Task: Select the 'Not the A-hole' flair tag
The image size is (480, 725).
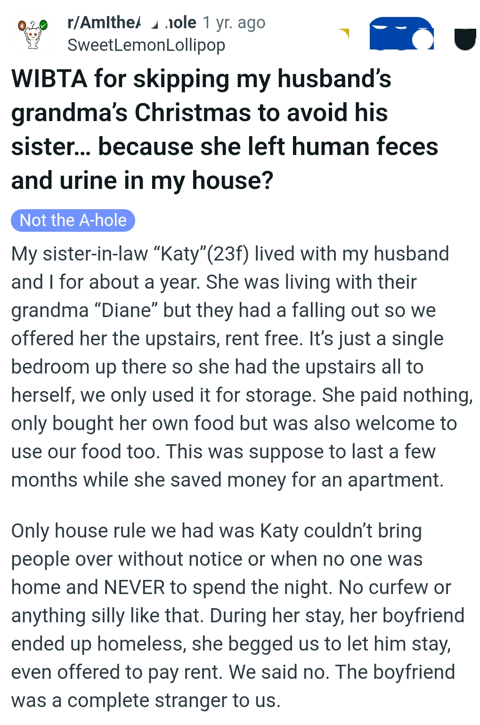Action: click(x=72, y=220)
